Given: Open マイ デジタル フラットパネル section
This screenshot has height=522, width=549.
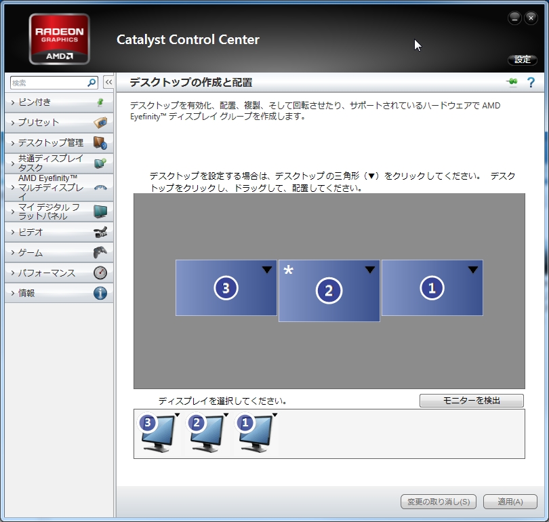Looking at the screenshot, I should coord(59,212).
